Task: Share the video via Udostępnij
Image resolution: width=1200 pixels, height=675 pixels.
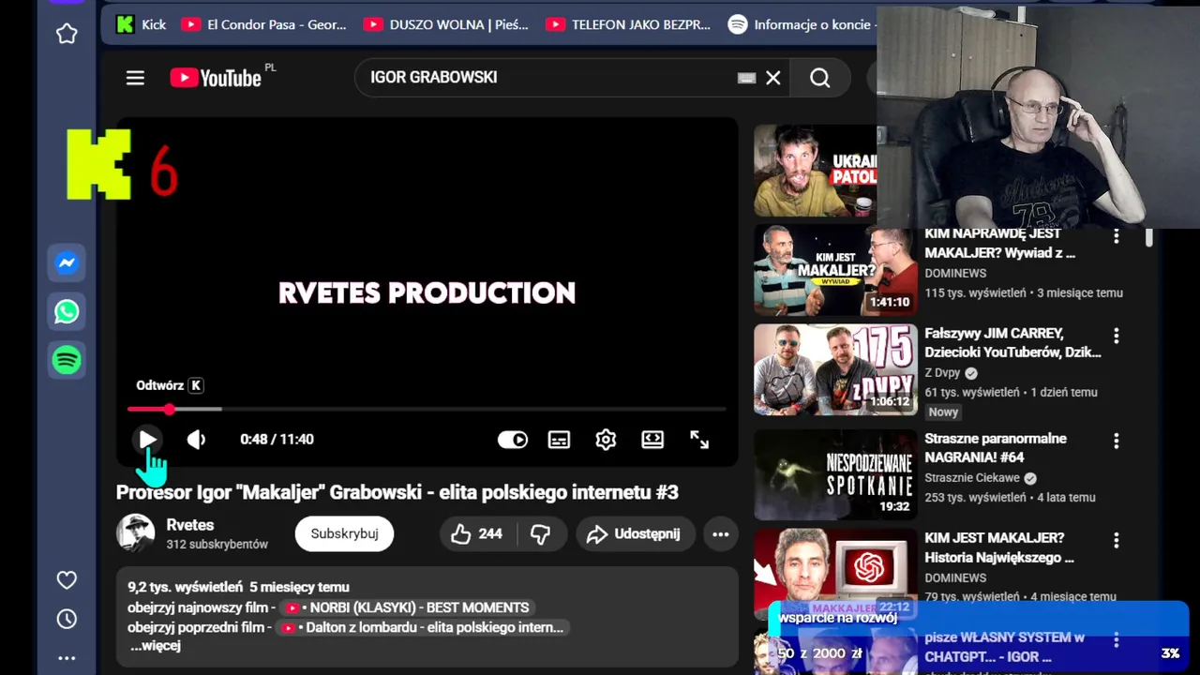Action: pos(635,533)
